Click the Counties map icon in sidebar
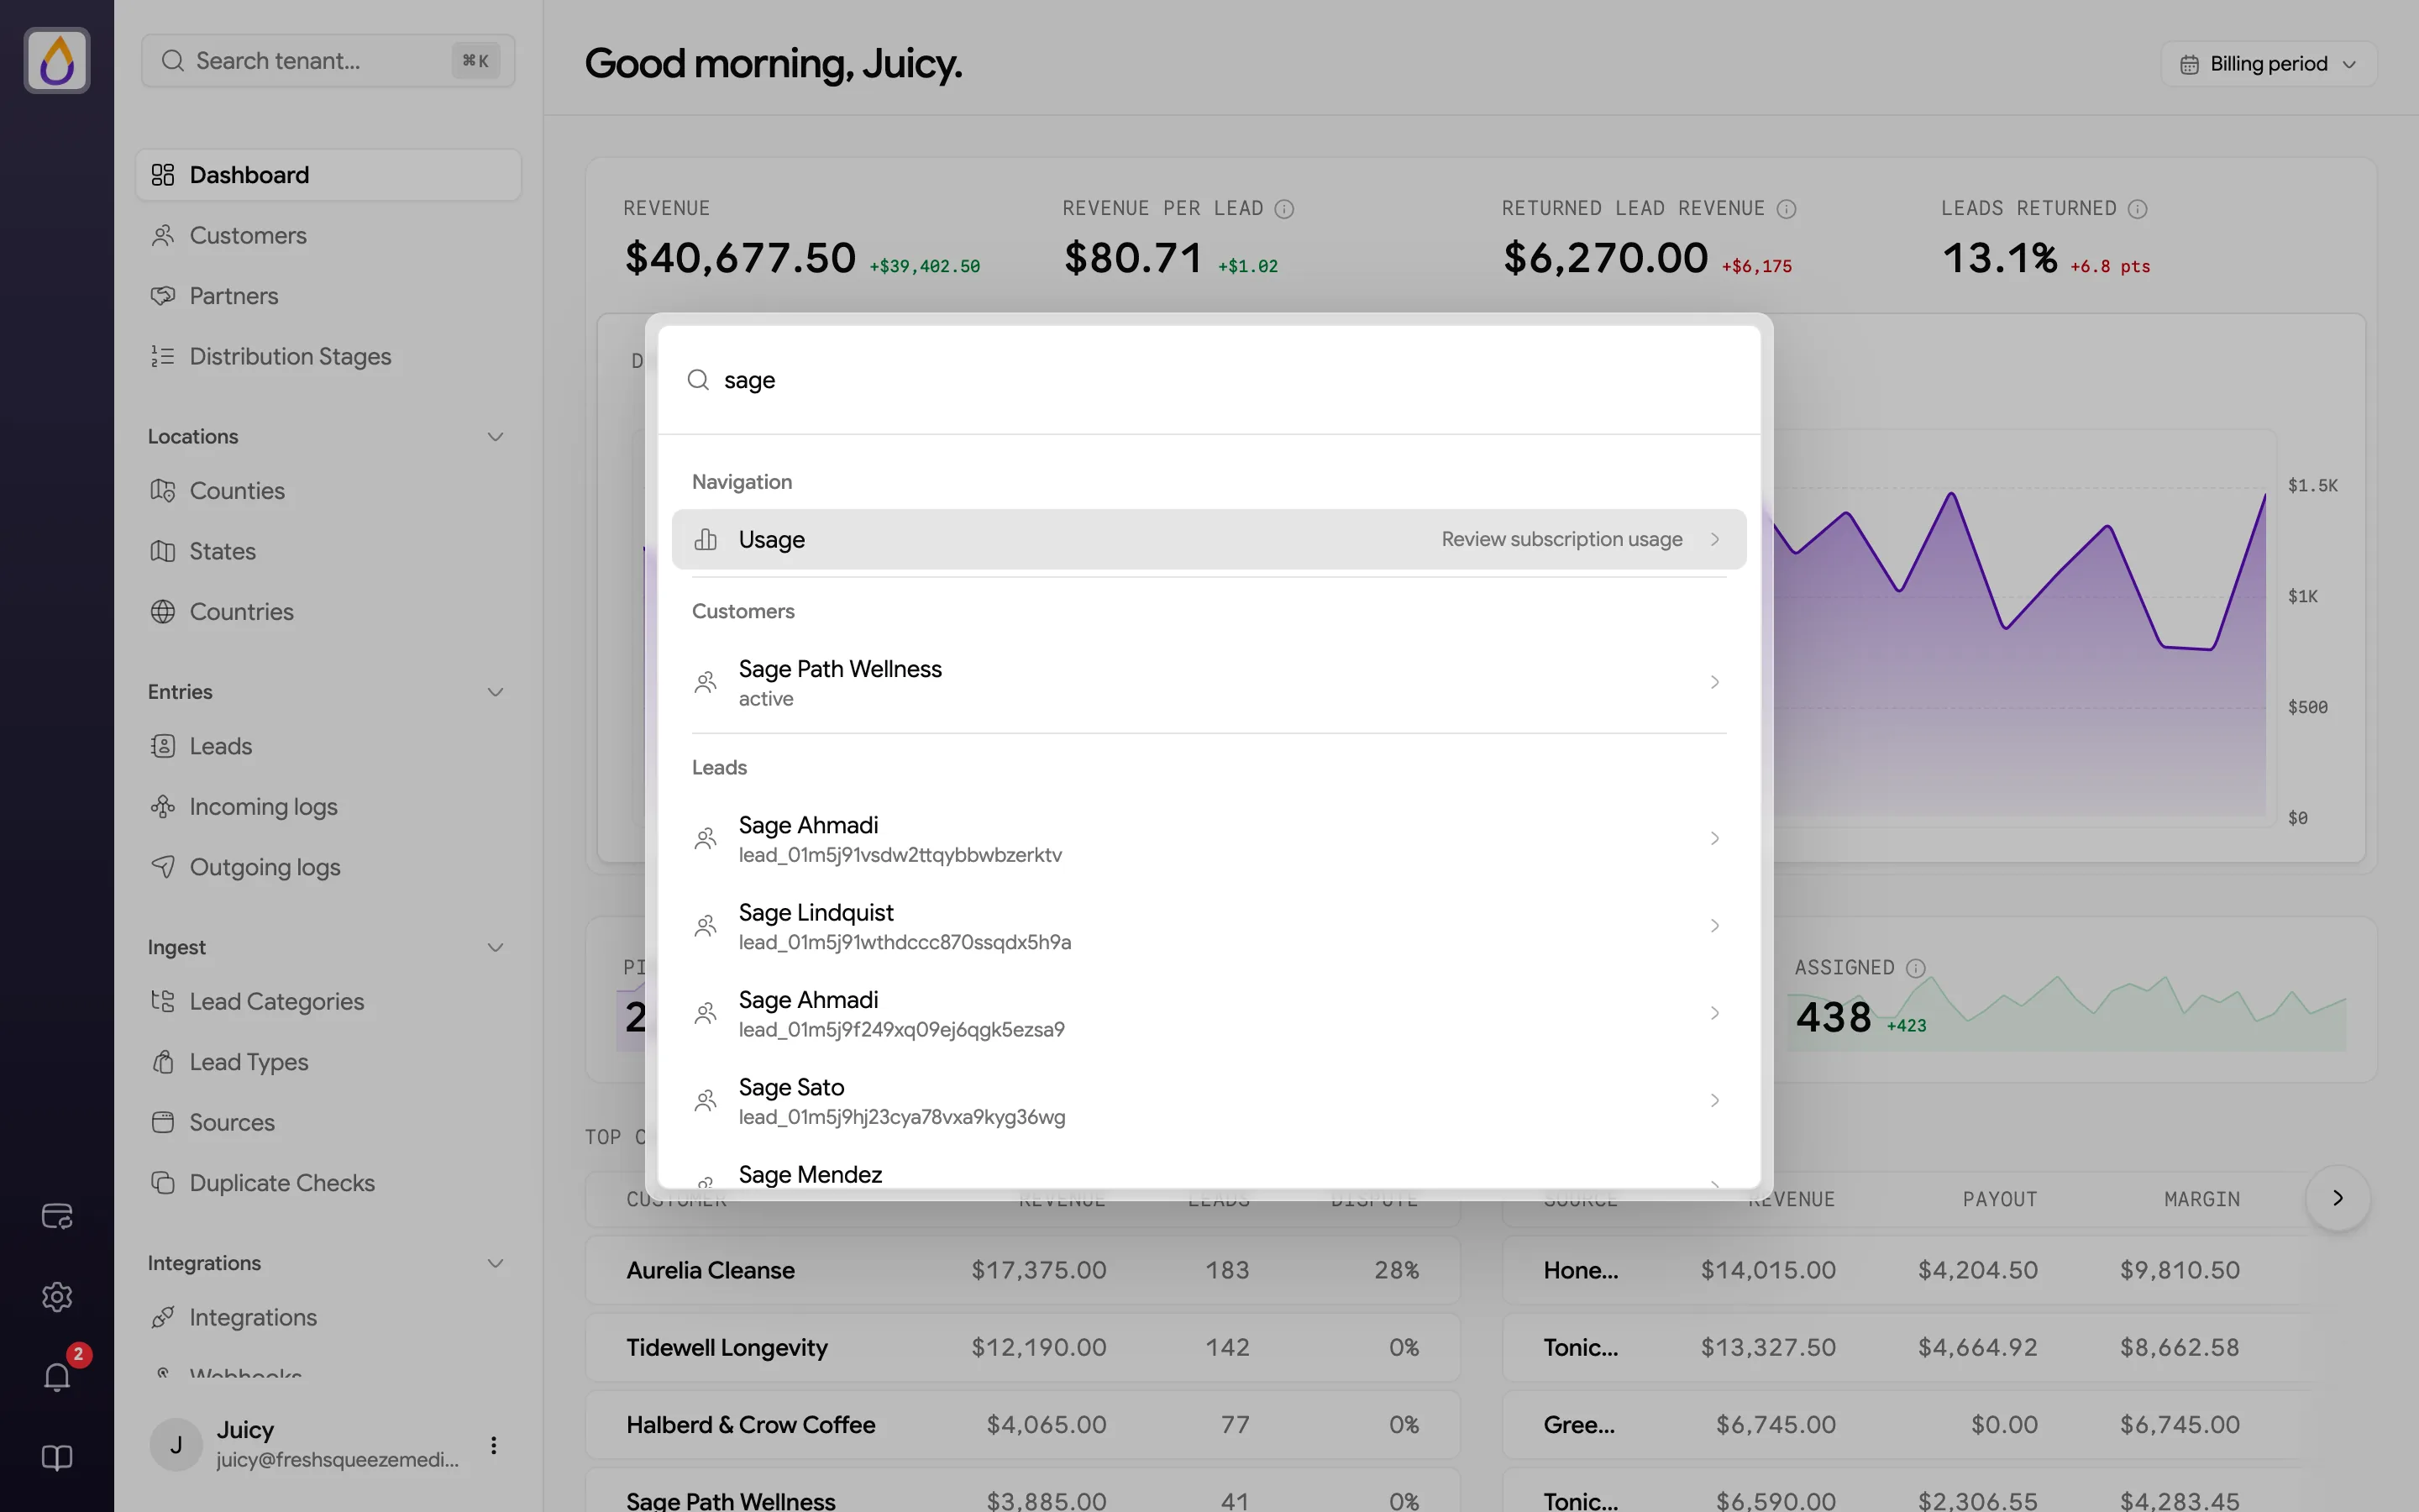This screenshot has height=1512, width=2419. point(163,491)
